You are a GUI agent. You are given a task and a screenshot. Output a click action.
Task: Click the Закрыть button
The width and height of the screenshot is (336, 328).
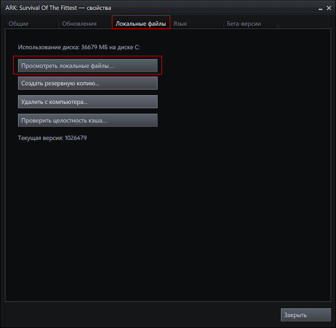pyautogui.click(x=306, y=315)
